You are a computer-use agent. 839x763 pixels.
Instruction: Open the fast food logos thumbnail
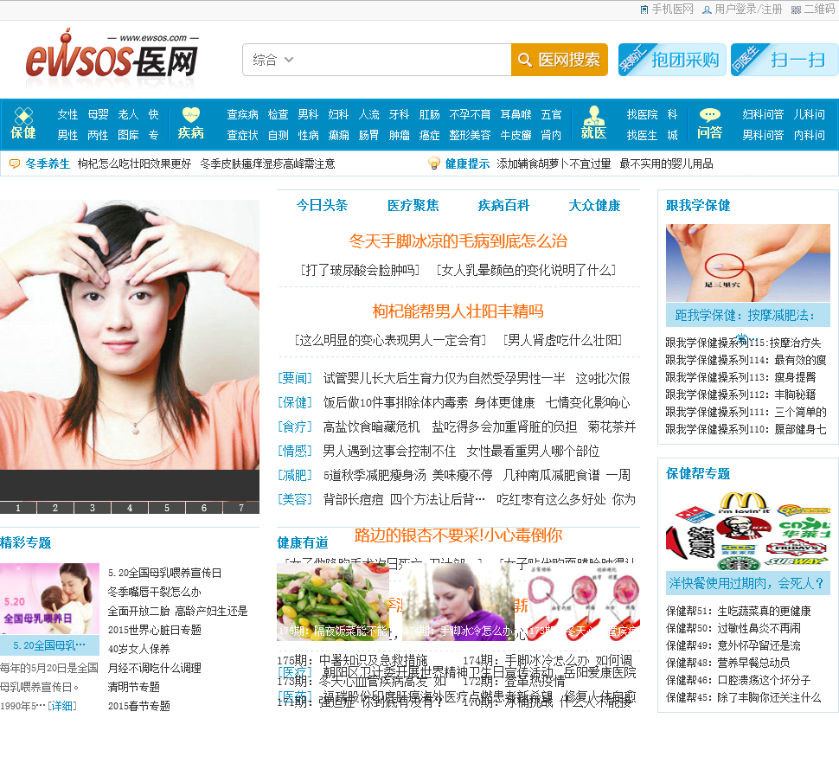click(747, 531)
